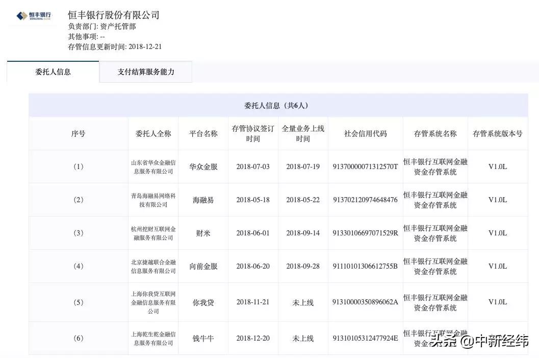Click the signing date 2018-11-21
The width and height of the screenshot is (539, 358).
point(253,302)
